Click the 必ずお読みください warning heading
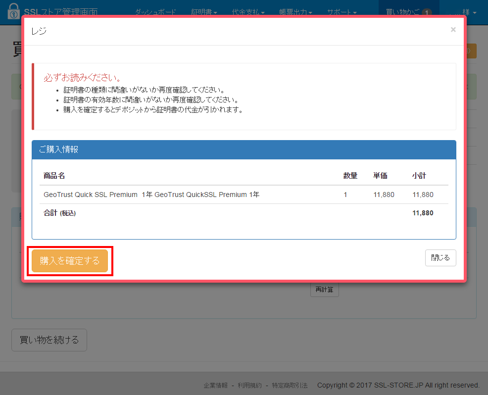This screenshot has height=395, width=488. pyautogui.click(x=82, y=78)
